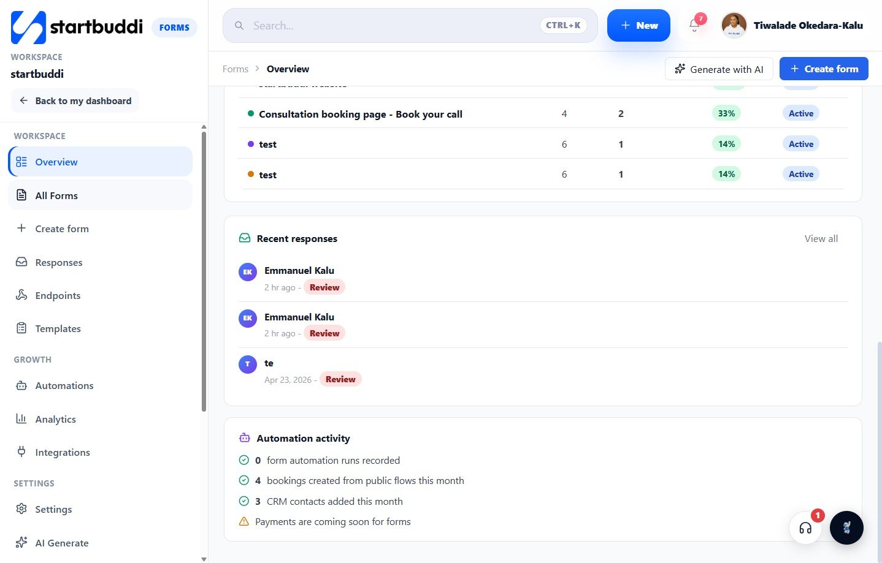This screenshot has height=563, width=882.
Task: Open the AI assistant bot button
Action: 846,527
